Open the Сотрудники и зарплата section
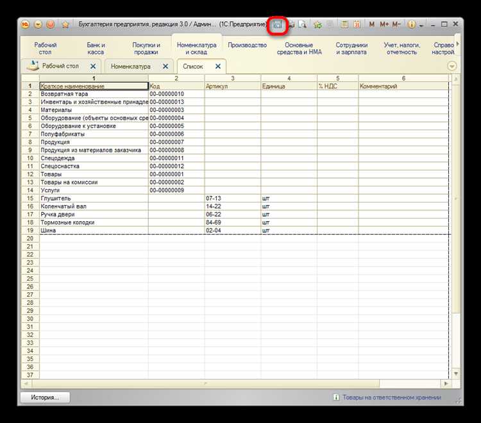 (351, 49)
